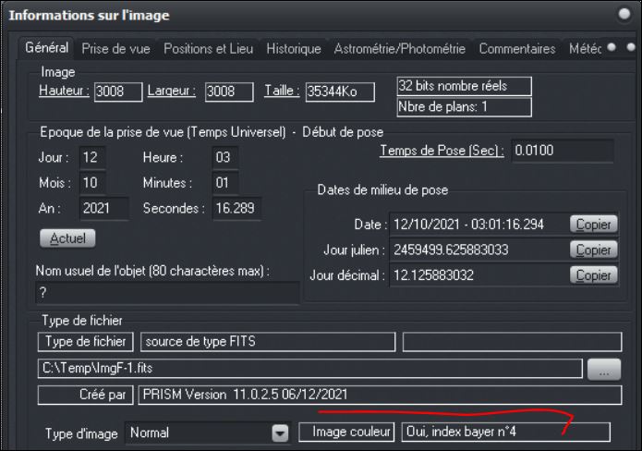Select the Historique tab
This screenshot has width=642, height=451.
pos(294,48)
